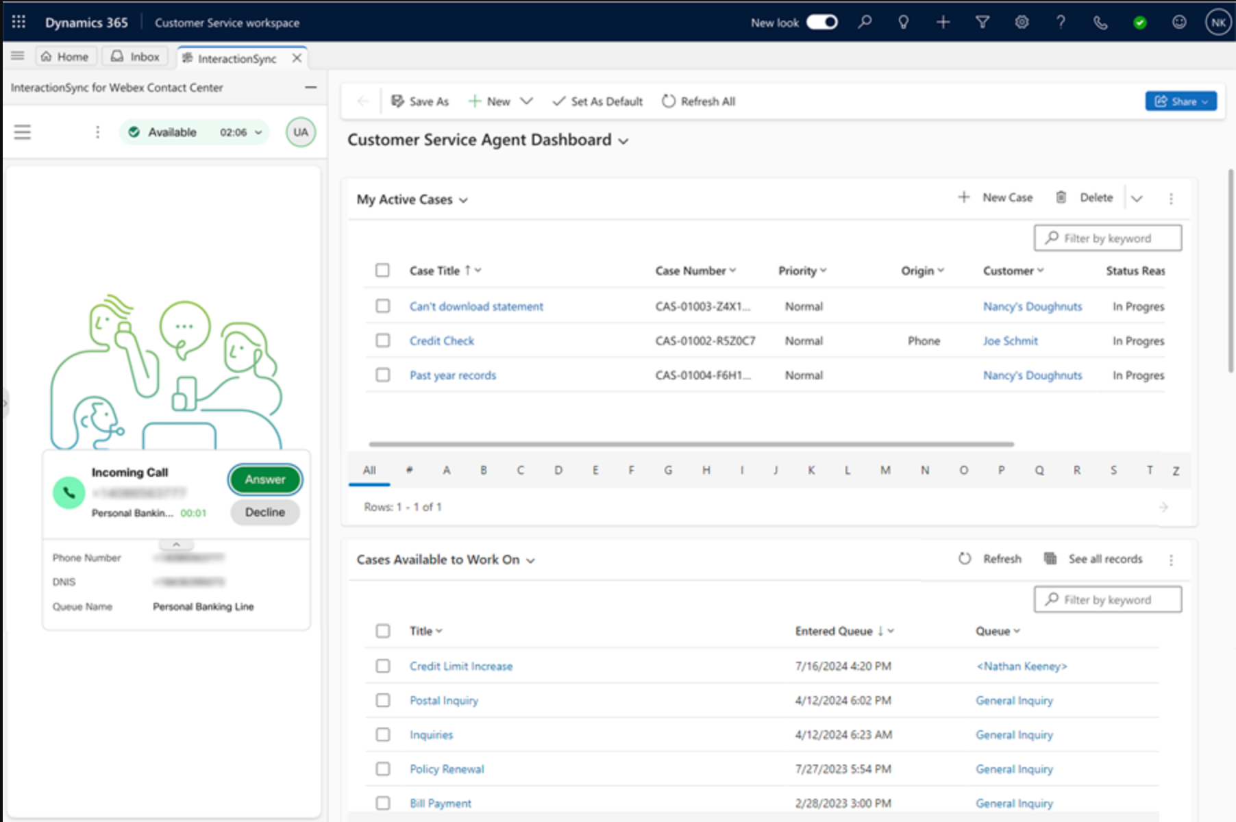Click Refresh in Cases Available panel
1236x822 pixels.
[x=990, y=559]
